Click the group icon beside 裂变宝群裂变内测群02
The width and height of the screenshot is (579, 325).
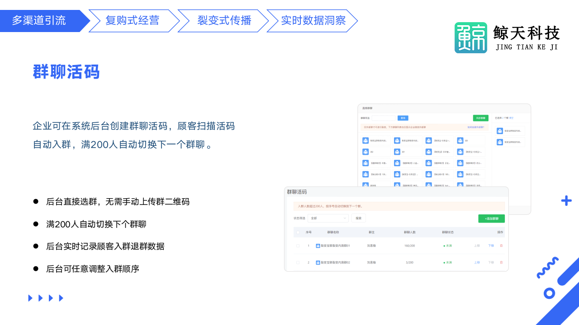coord(318,262)
